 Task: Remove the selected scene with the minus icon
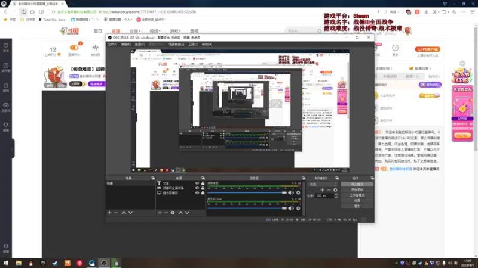coord(116,213)
